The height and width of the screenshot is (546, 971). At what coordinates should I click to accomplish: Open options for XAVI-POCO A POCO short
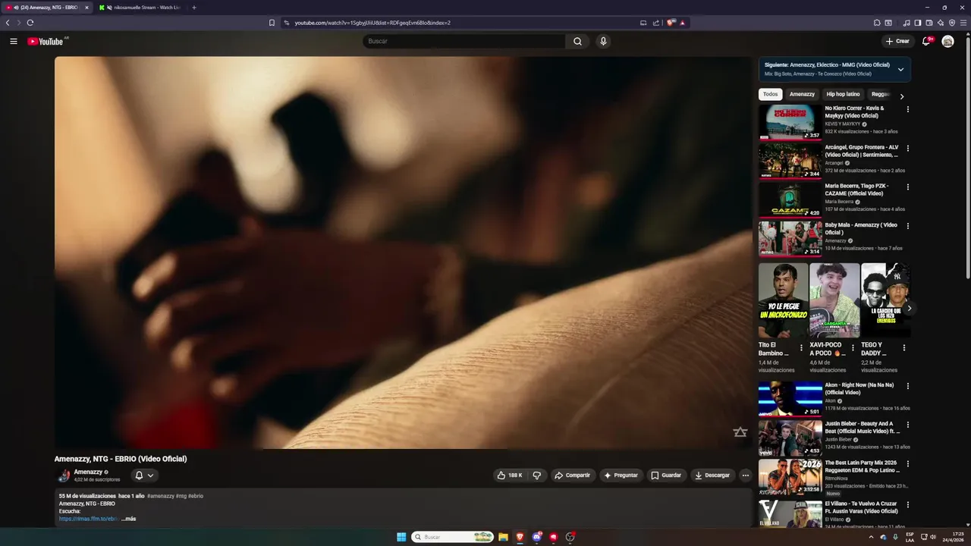pos(853,348)
